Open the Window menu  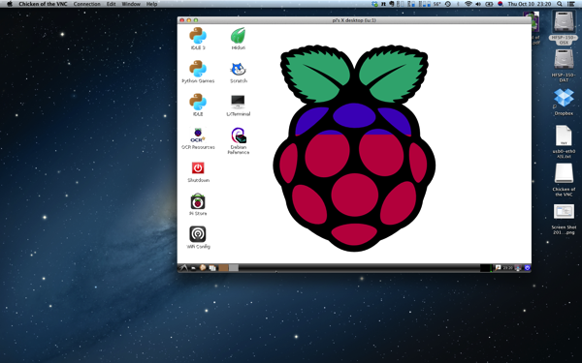(131, 4)
